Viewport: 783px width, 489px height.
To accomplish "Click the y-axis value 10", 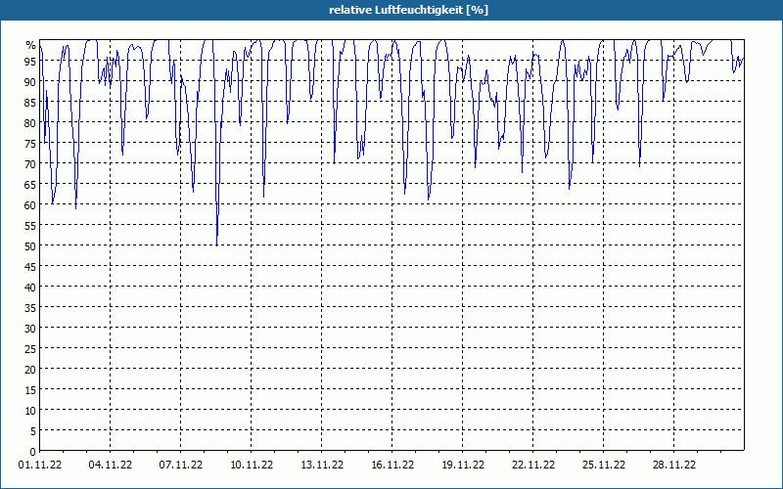I will point(30,411).
